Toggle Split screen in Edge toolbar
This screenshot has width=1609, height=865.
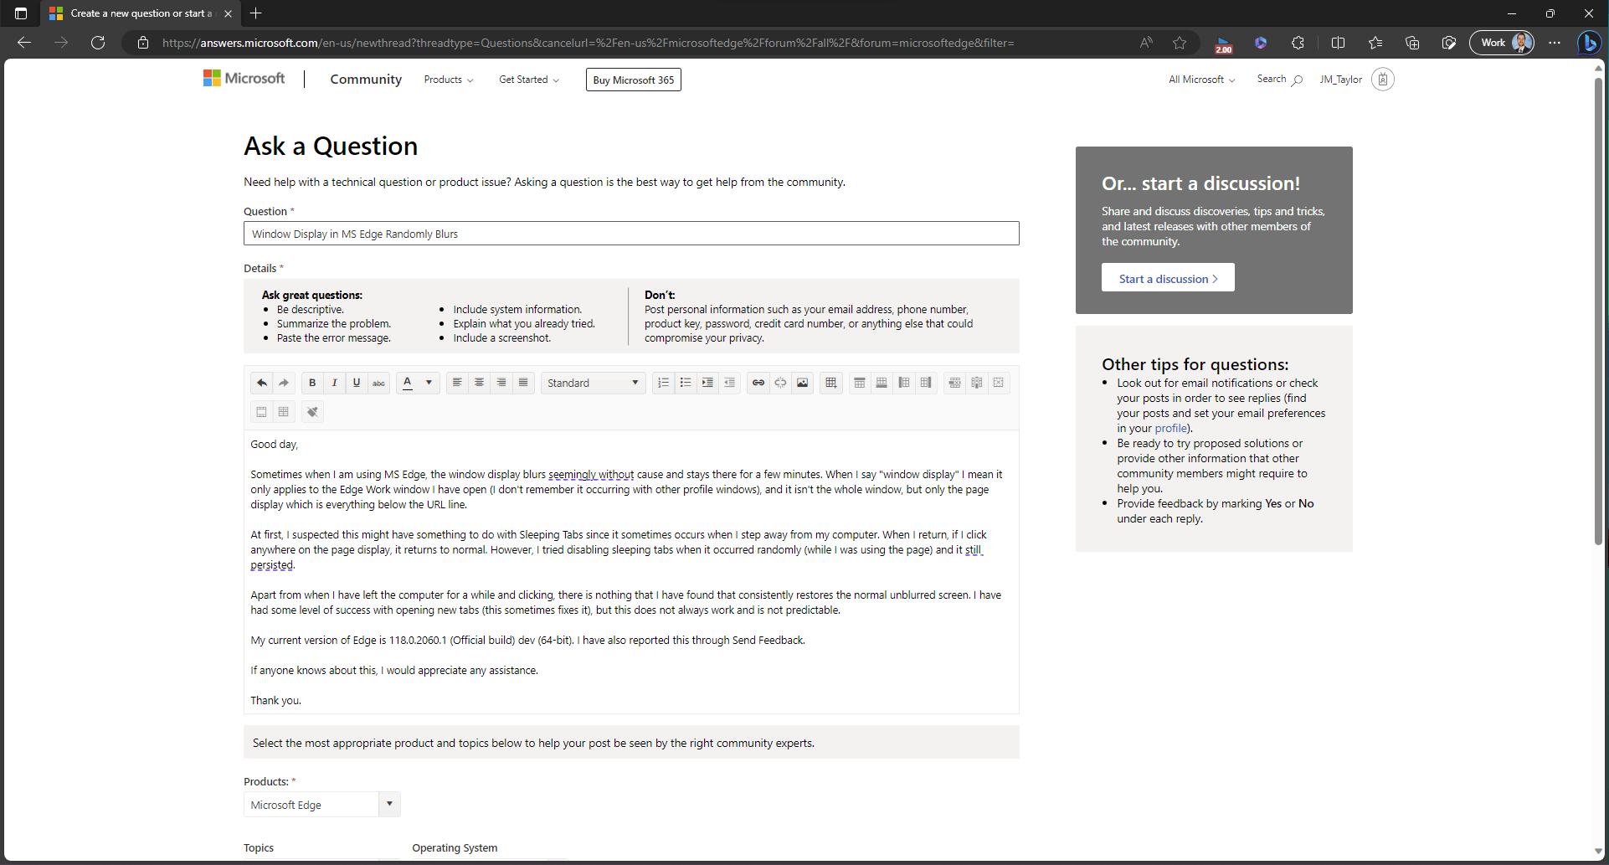1338,43
